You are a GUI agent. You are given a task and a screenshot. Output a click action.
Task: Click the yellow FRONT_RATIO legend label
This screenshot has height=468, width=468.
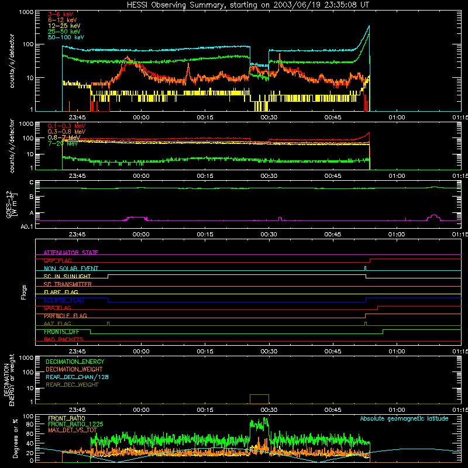(x=67, y=418)
